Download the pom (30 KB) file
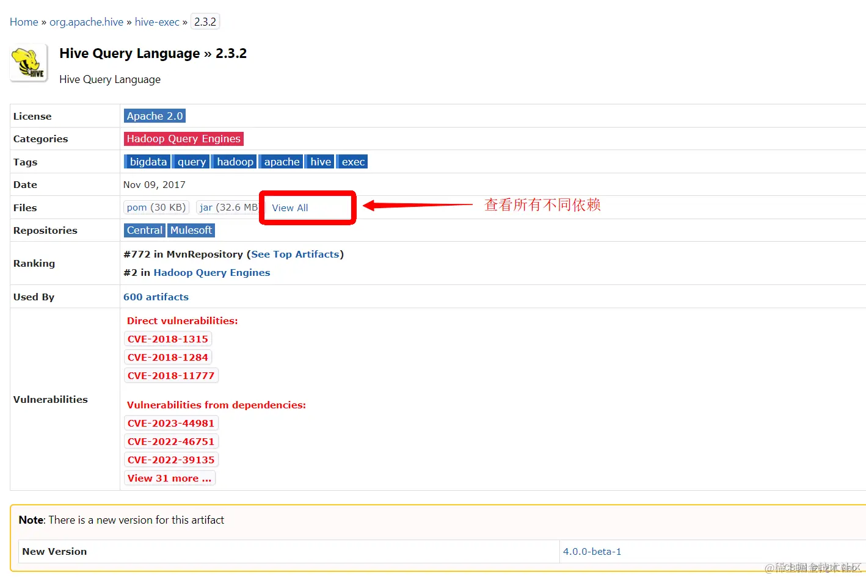866x578 pixels. coord(156,208)
